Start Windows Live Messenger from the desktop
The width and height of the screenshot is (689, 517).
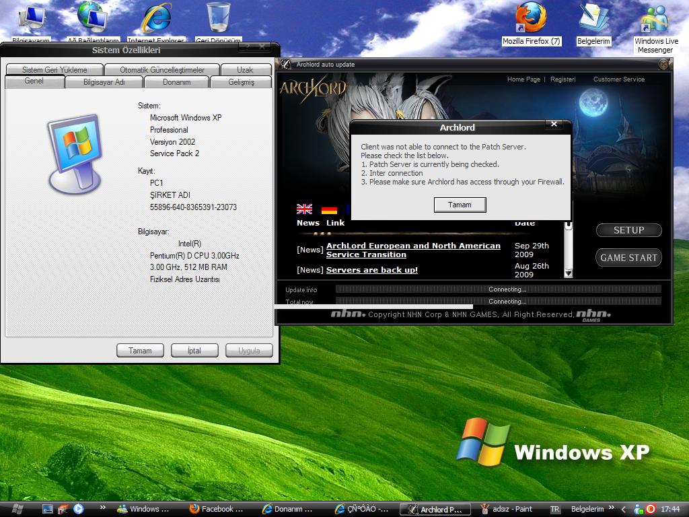coord(656,28)
